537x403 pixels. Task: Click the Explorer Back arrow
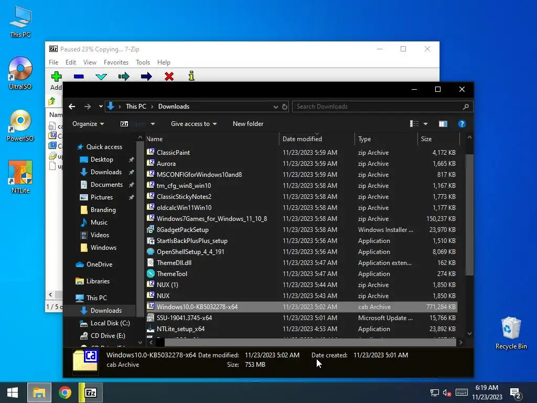pyautogui.click(x=72, y=107)
